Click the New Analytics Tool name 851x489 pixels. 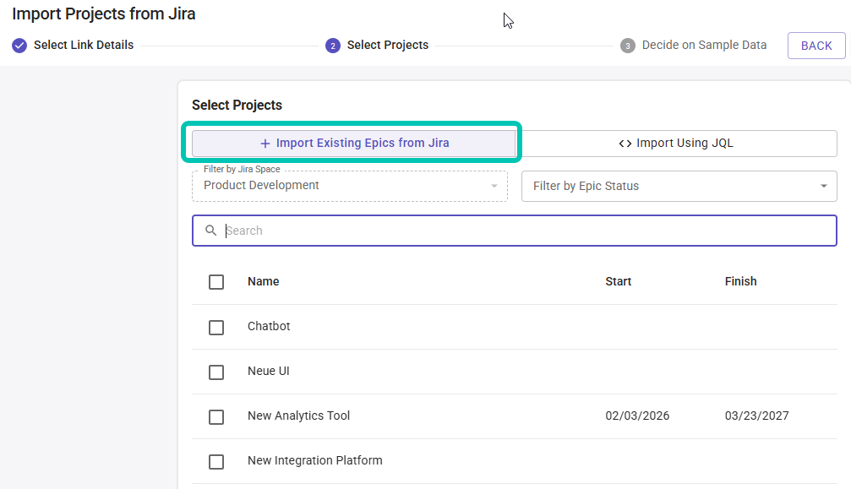click(x=298, y=416)
